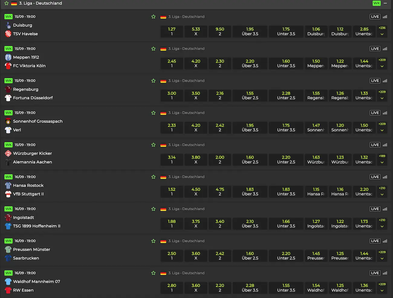393x298 pixels.
Task: Click the Ingolstadt striped jersey icon
Action: (x=8, y=217)
